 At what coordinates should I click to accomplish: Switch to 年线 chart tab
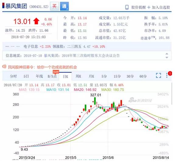[39, 76]
